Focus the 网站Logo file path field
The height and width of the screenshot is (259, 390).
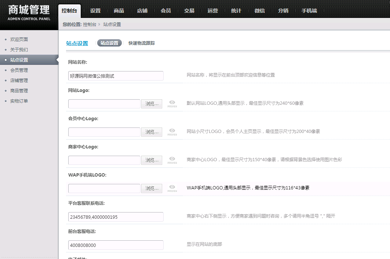point(104,104)
